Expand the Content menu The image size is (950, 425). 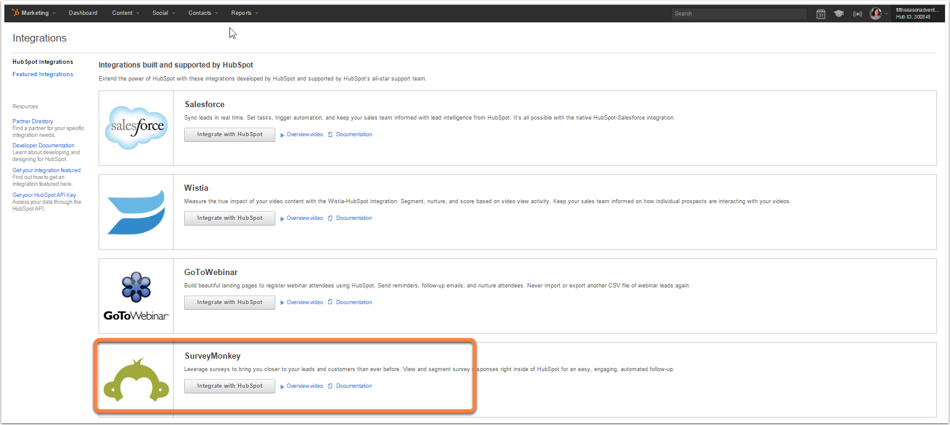pos(126,13)
